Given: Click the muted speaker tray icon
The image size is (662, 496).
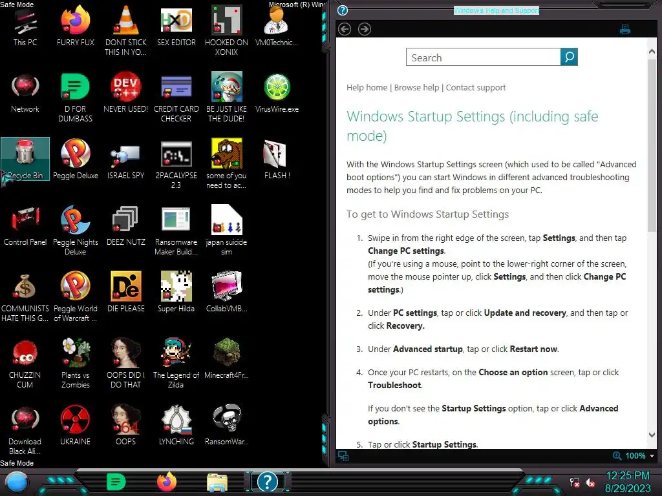Looking at the screenshot, I should tap(590, 482).
